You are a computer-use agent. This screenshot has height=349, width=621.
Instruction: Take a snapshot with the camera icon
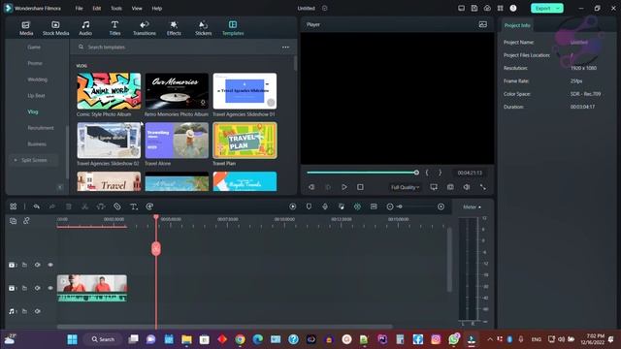pyautogui.click(x=450, y=187)
